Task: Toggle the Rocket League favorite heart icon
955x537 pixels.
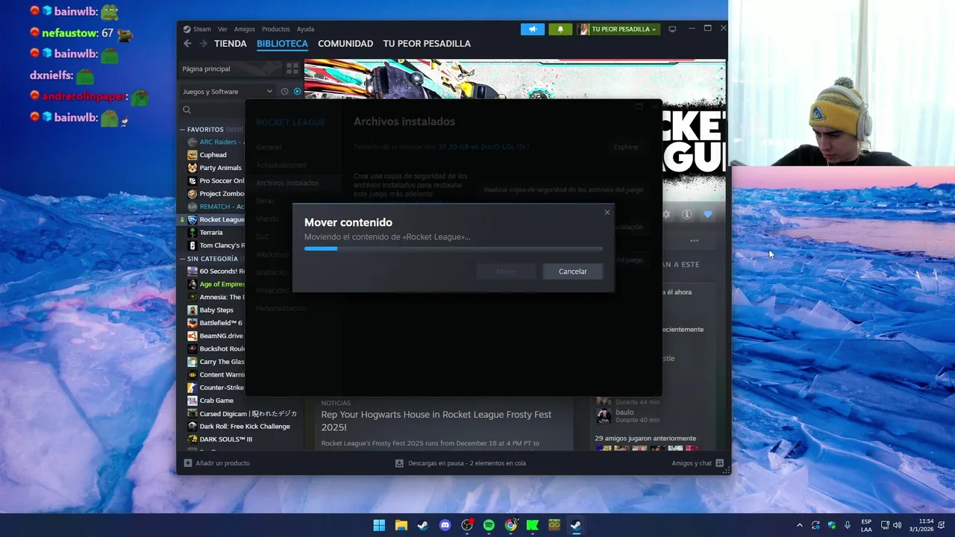Action: [x=707, y=214]
